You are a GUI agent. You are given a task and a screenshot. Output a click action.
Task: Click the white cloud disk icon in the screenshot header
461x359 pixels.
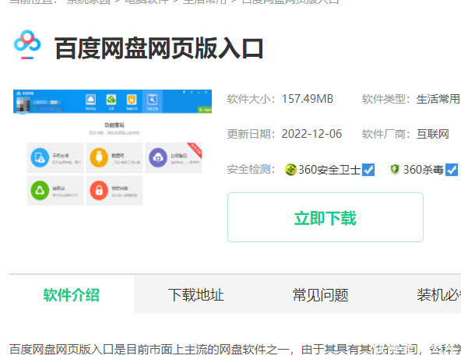click(x=90, y=100)
